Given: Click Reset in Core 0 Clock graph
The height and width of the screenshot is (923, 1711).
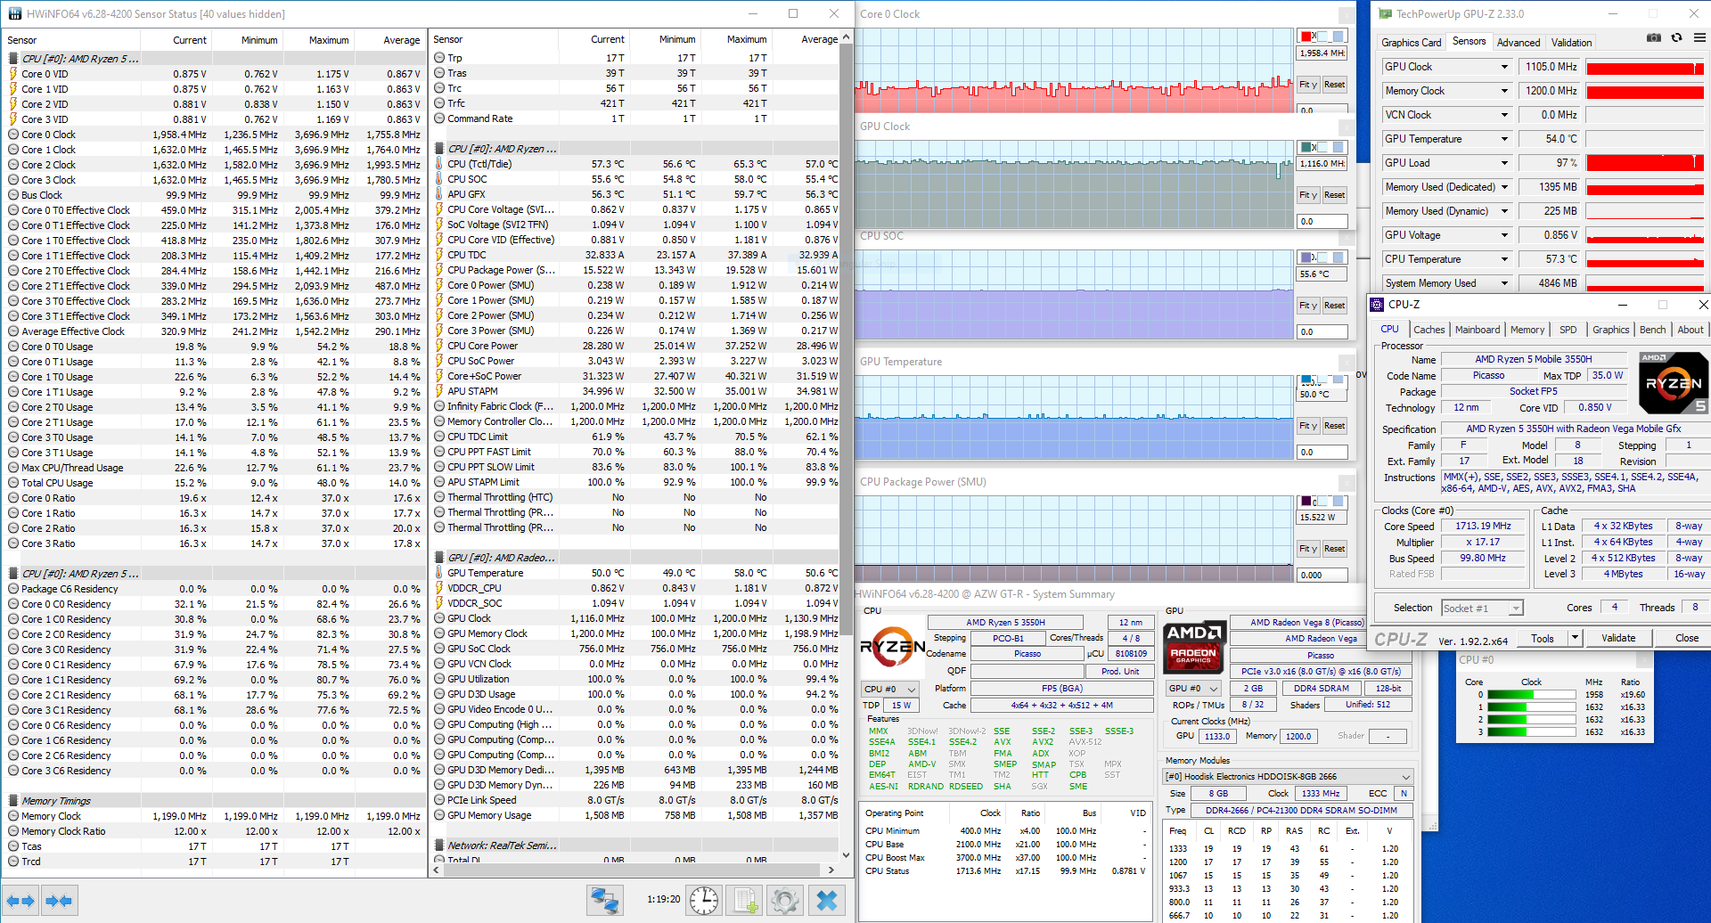Looking at the screenshot, I should 1334,85.
